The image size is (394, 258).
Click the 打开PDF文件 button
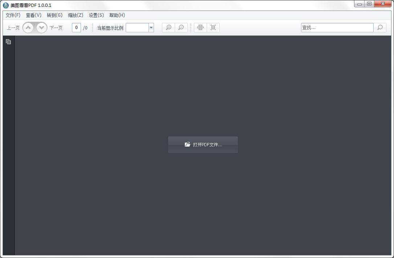(203, 144)
